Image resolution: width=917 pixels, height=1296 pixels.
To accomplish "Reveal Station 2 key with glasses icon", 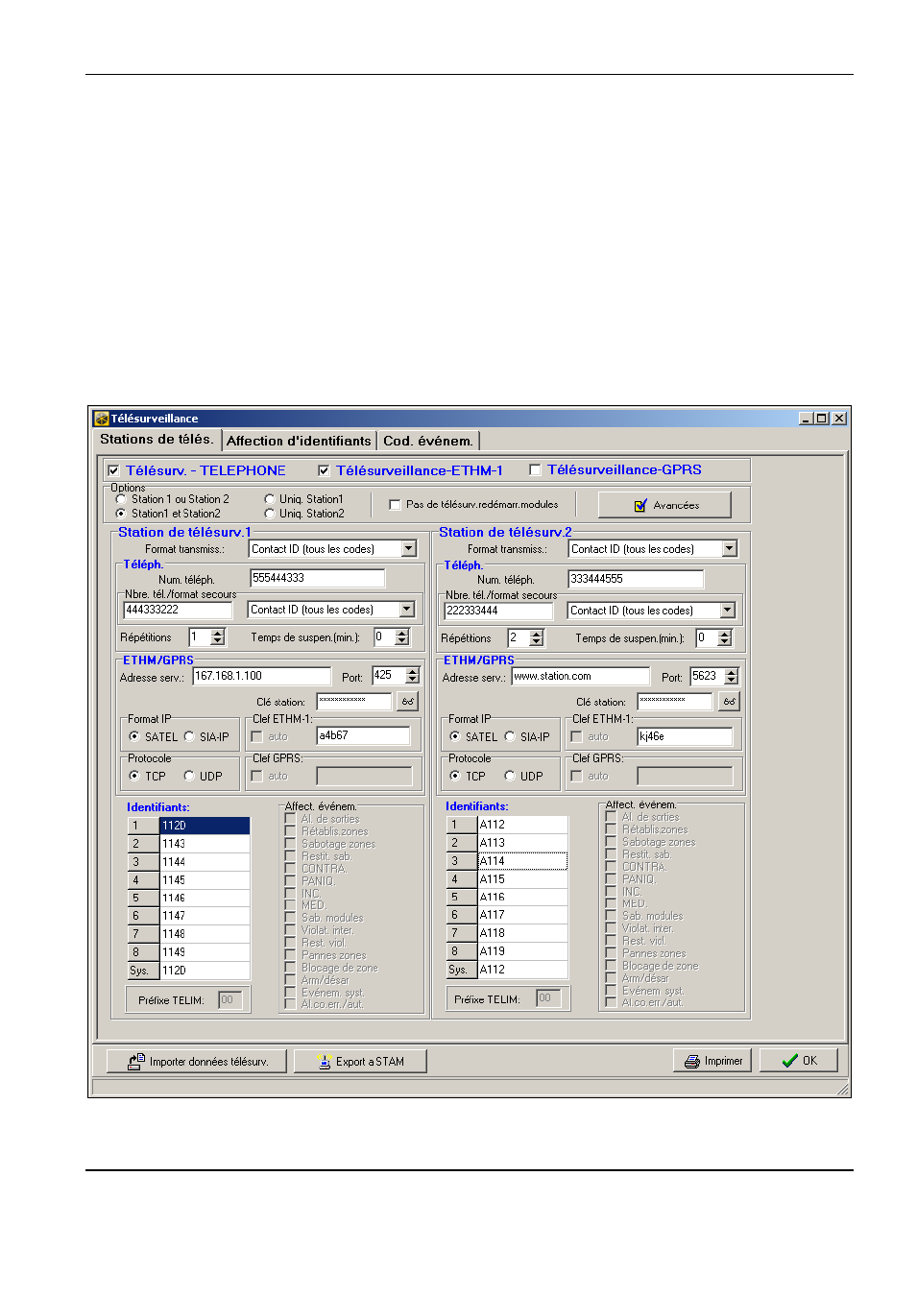I will pyautogui.click(x=729, y=702).
